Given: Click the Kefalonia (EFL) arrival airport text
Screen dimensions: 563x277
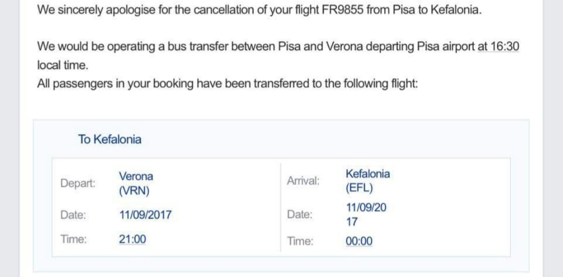Looking at the screenshot, I should pyautogui.click(x=368, y=181).
